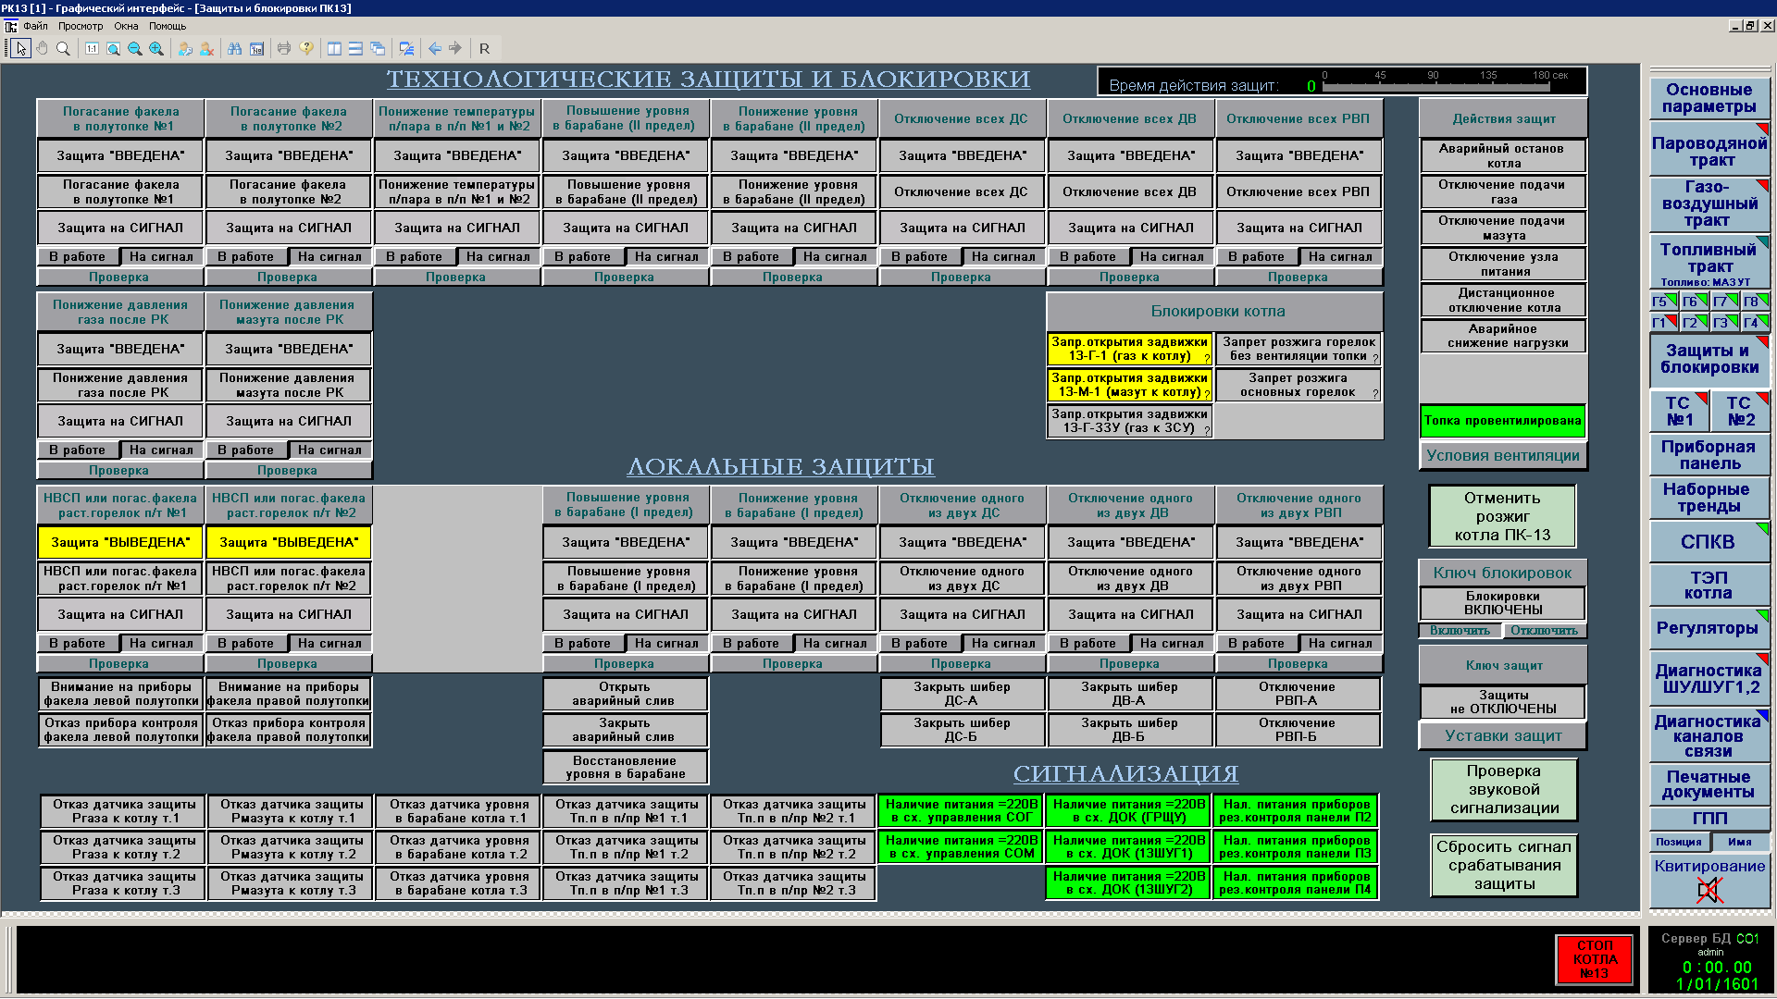
Task: Open the binoculars search tool
Action: [235, 48]
